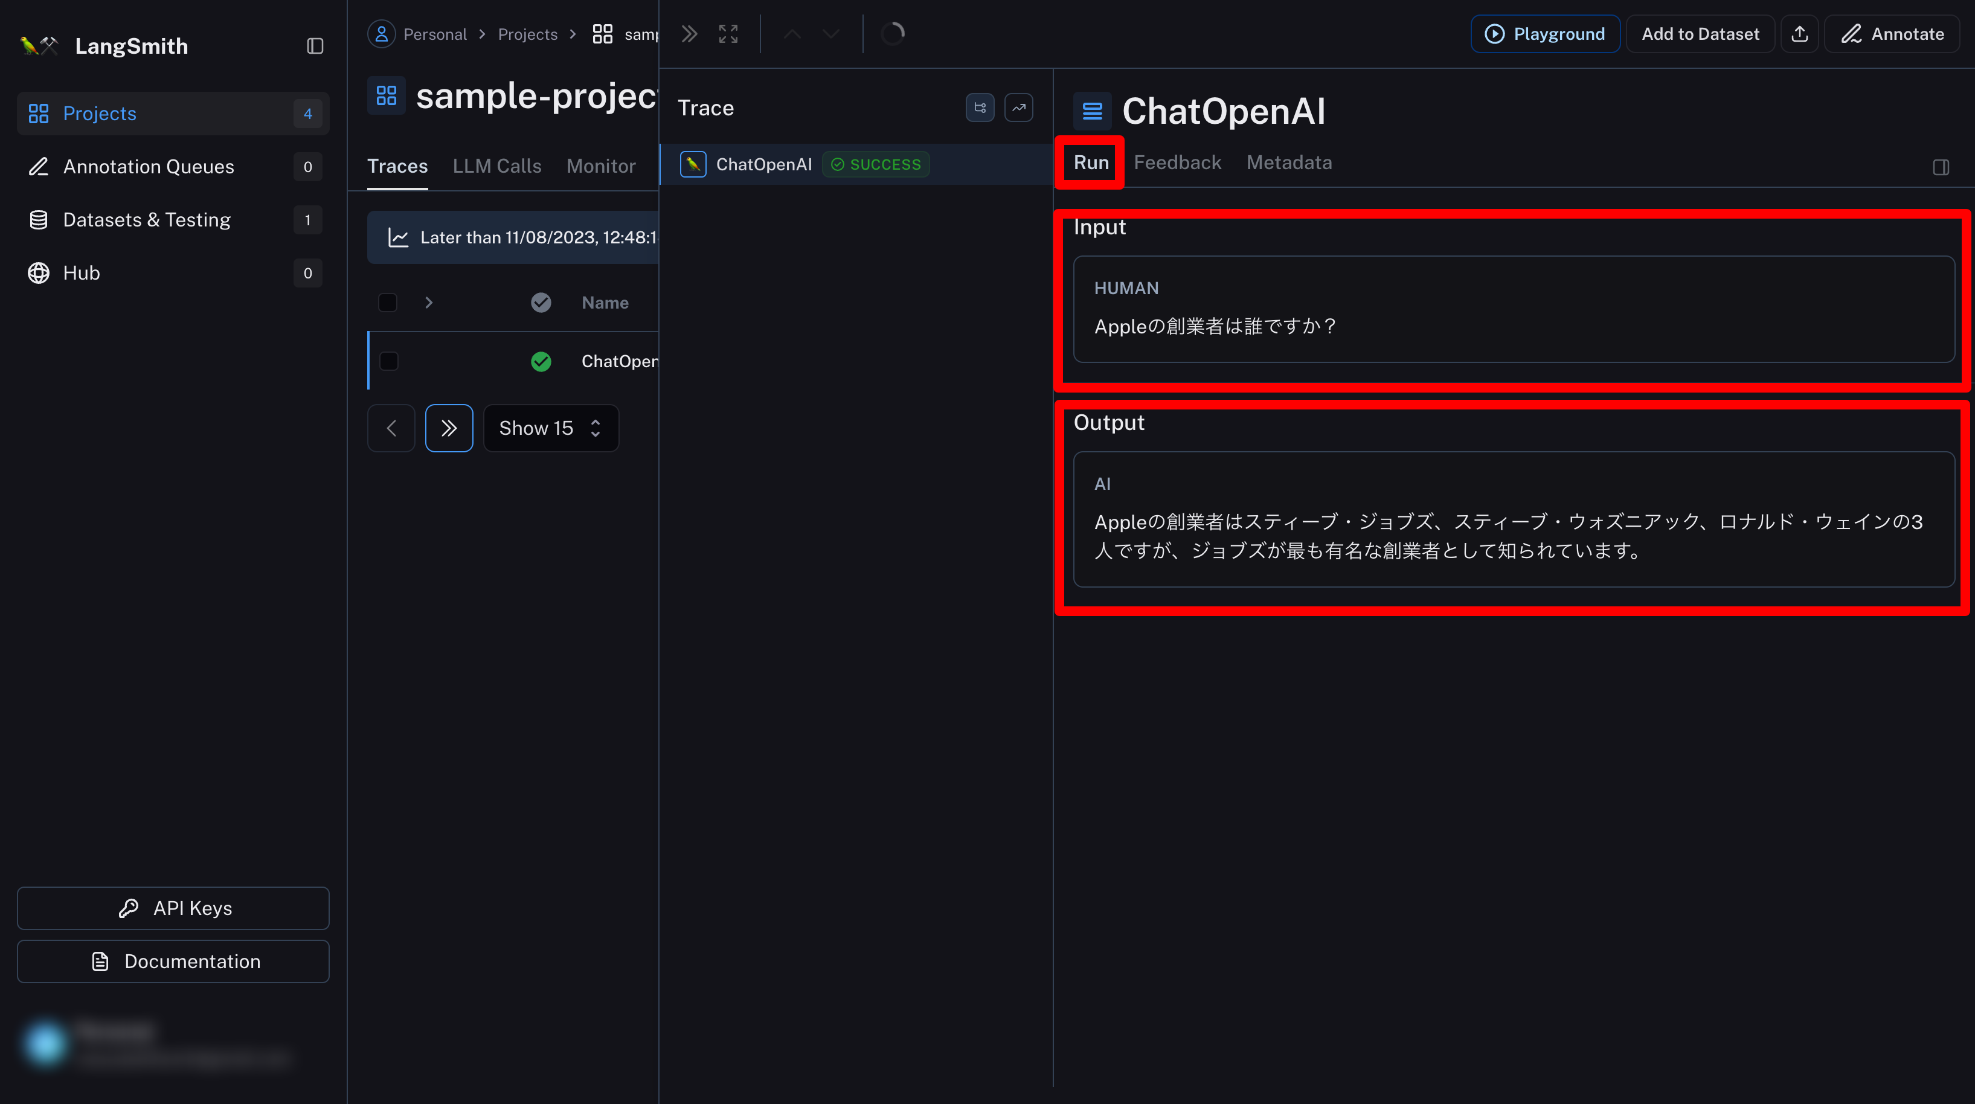Switch to the Metadata tab
The height and width of the screenshot is (1104, 1975).
coord(1289,162)
